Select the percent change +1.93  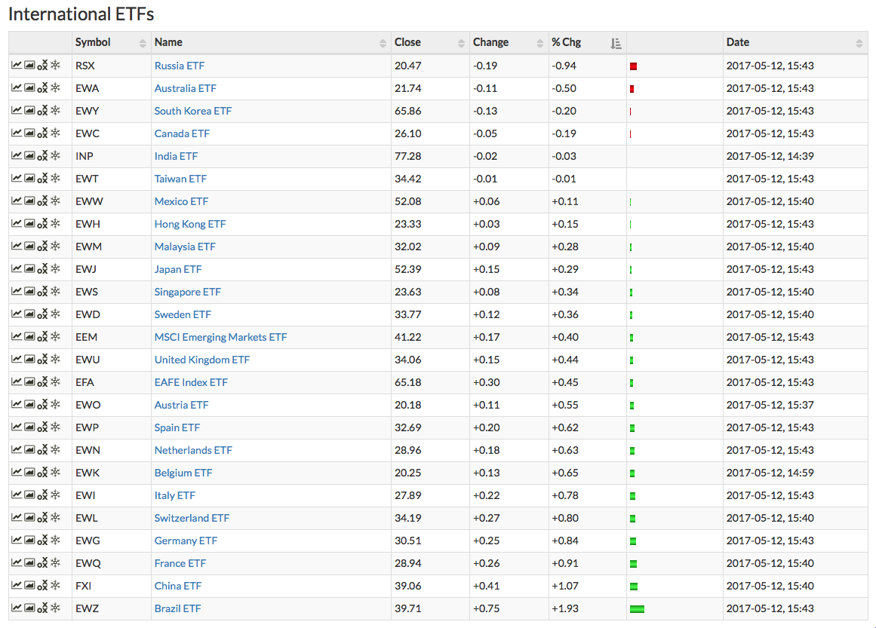565,608
